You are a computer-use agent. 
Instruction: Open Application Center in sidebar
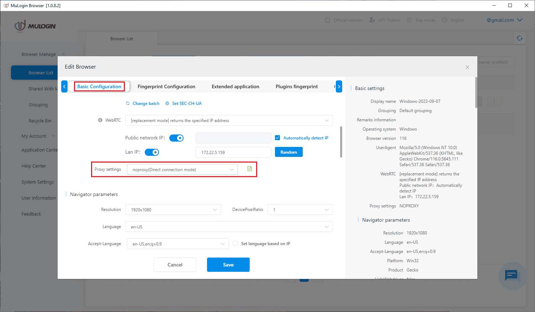pyautogui.click(x=39, y=150)
